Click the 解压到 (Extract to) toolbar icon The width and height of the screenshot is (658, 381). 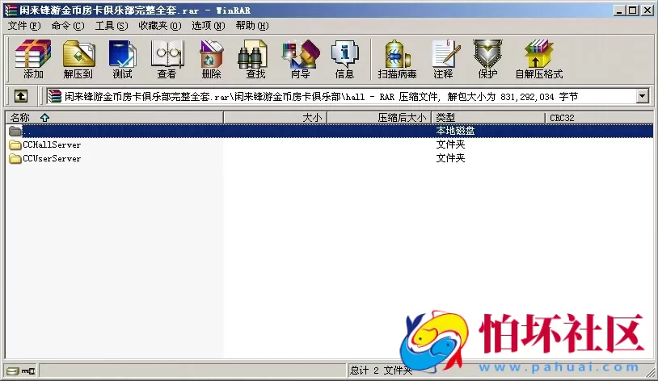point(78,59)
